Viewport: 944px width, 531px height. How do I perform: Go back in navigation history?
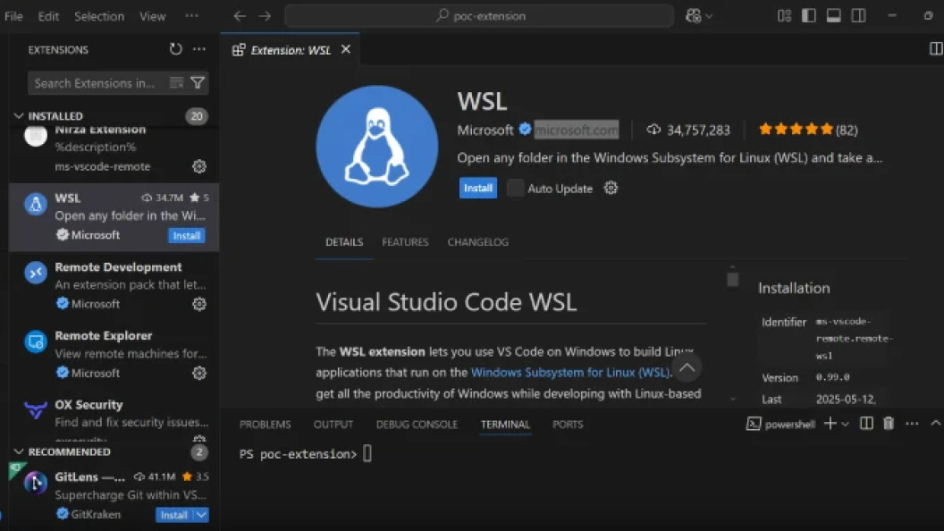(x=240, y=16)
